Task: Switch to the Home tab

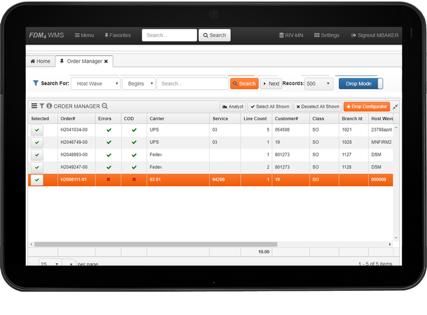Action: tap(40, 62)
